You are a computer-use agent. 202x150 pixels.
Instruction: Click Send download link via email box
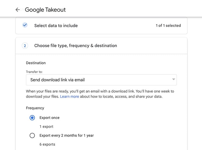[x=101, y=80]
